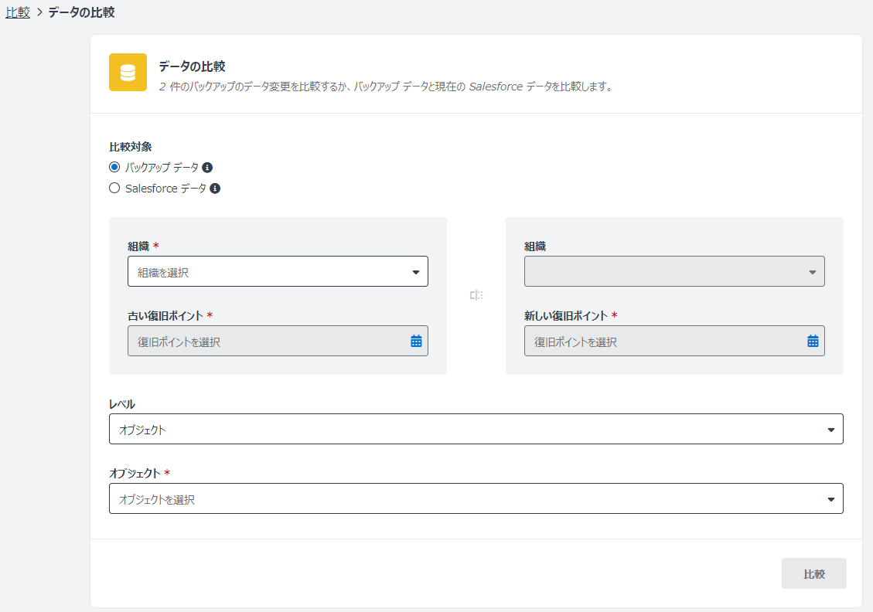Go back via the 比較 breadcrumb link
The image size is (873, 612).
click(17, 12)
